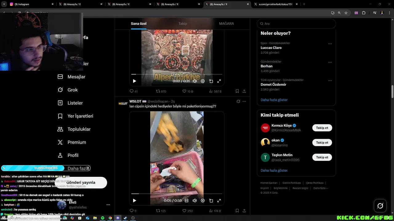Follow Taşkın Metin with Takip et

coord(322,157)
